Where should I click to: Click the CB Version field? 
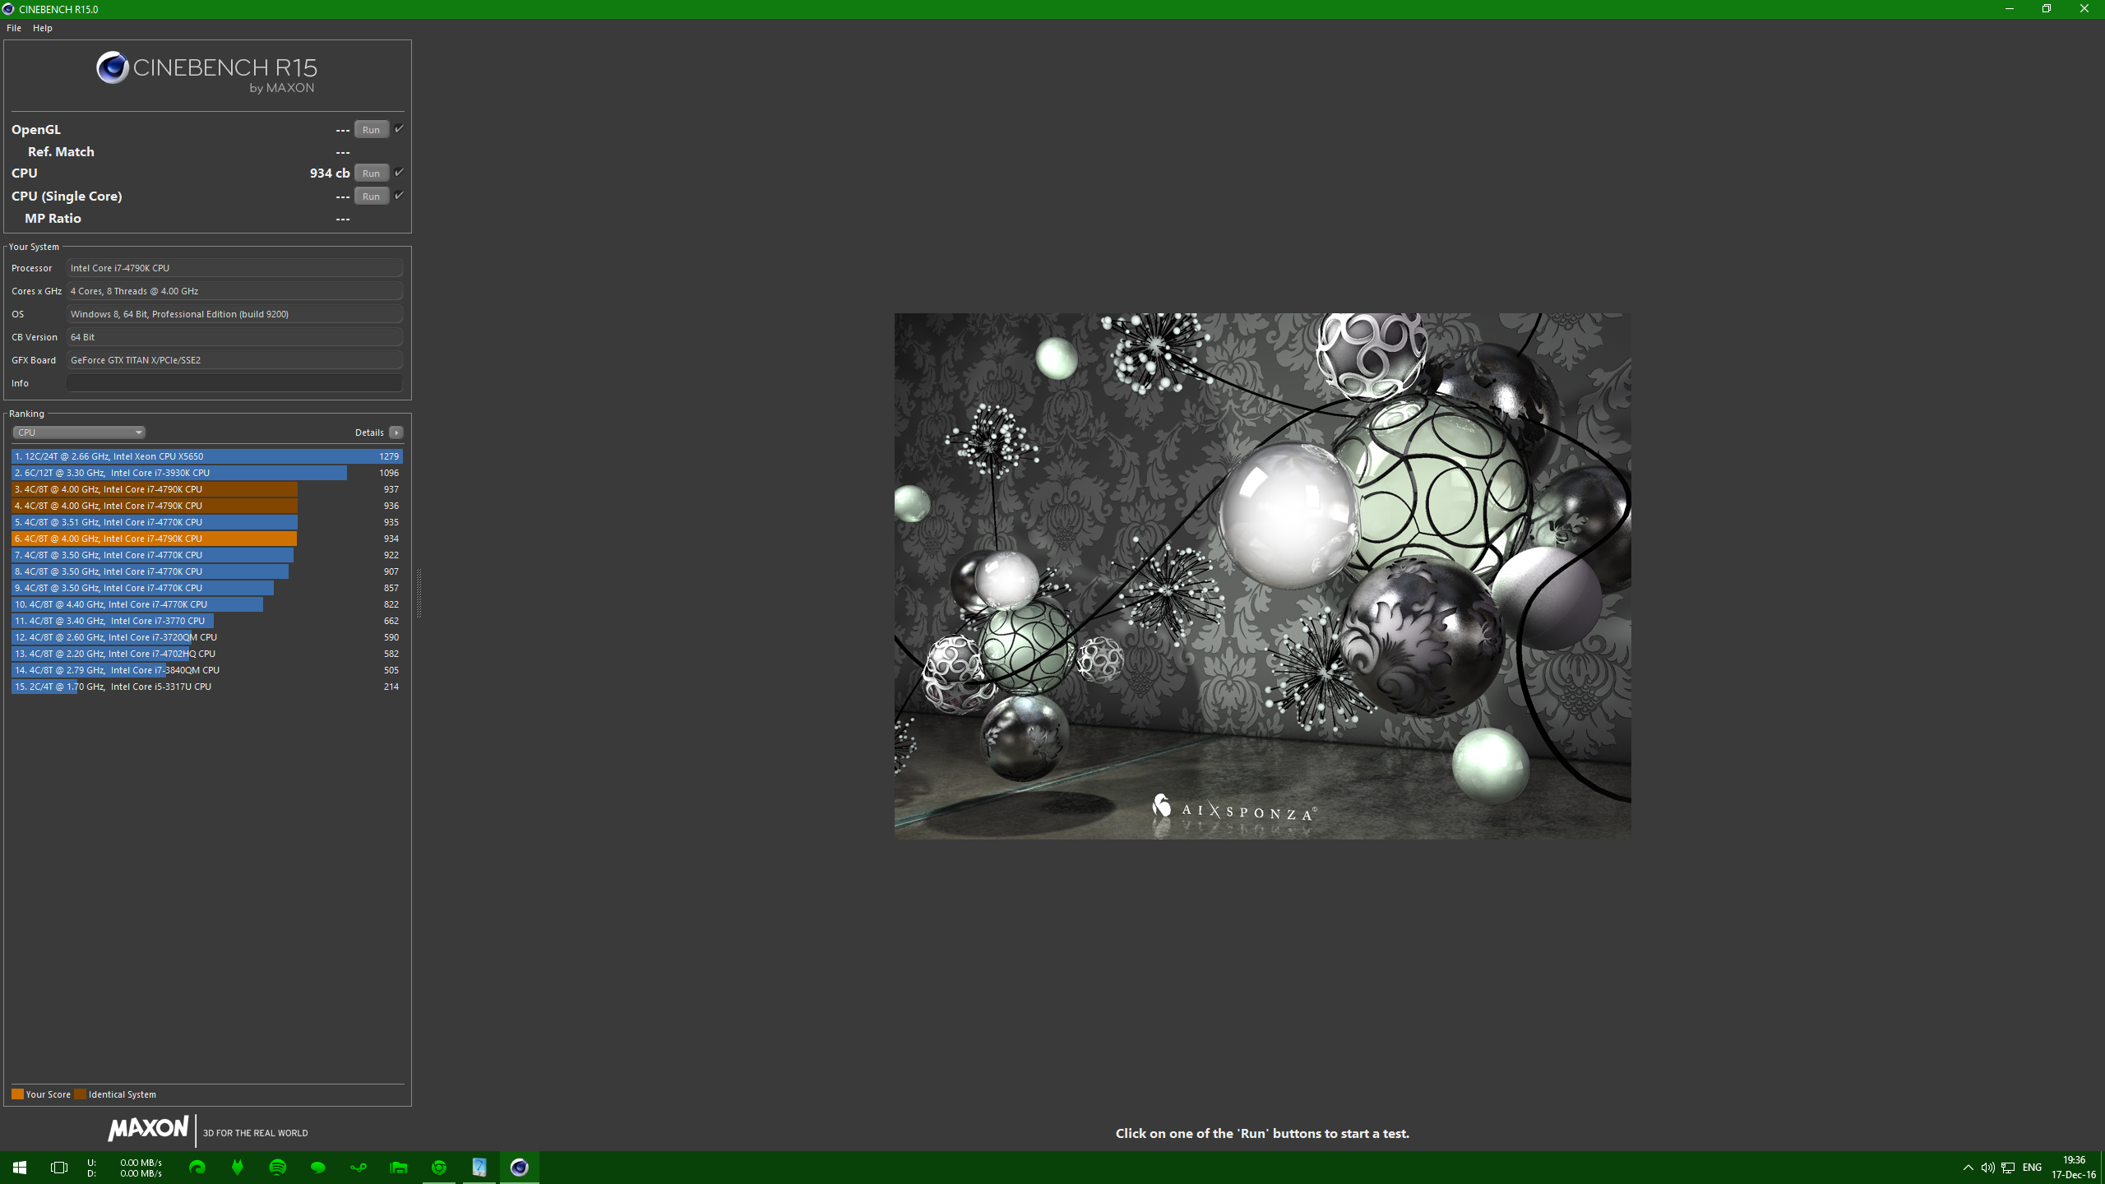click(x=234, y=337)
